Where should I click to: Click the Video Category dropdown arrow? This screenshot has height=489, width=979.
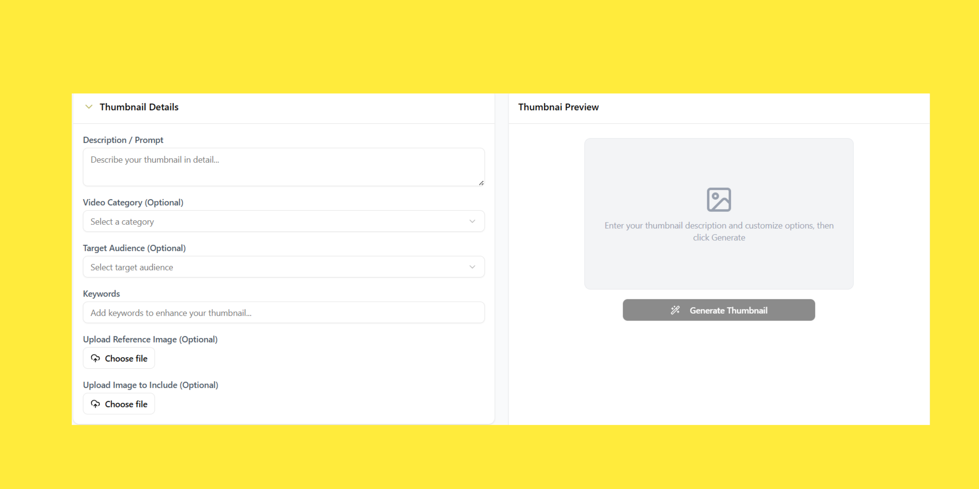tap(472, 221)
